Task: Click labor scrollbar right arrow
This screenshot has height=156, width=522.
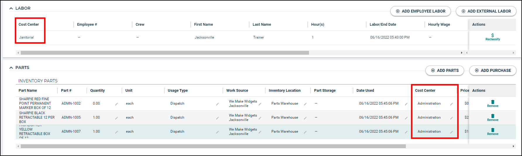Action: (462, 53)
